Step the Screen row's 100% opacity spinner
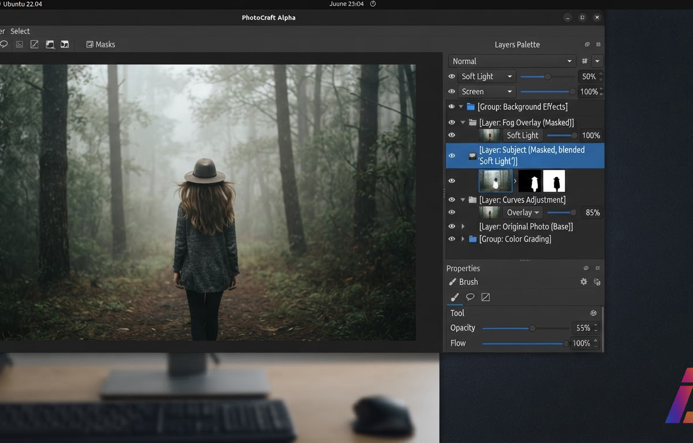 tap(601, 92)
